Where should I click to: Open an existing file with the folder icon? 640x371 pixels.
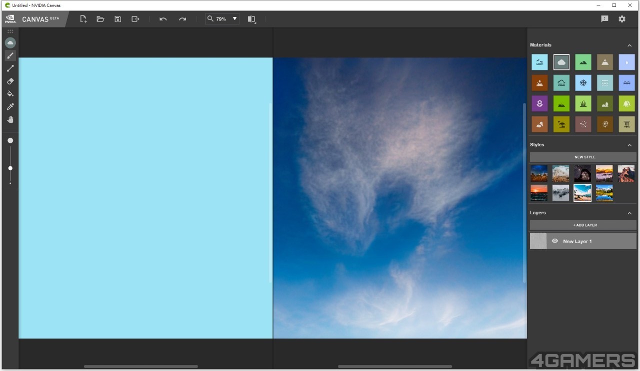[x=100, y=19]
